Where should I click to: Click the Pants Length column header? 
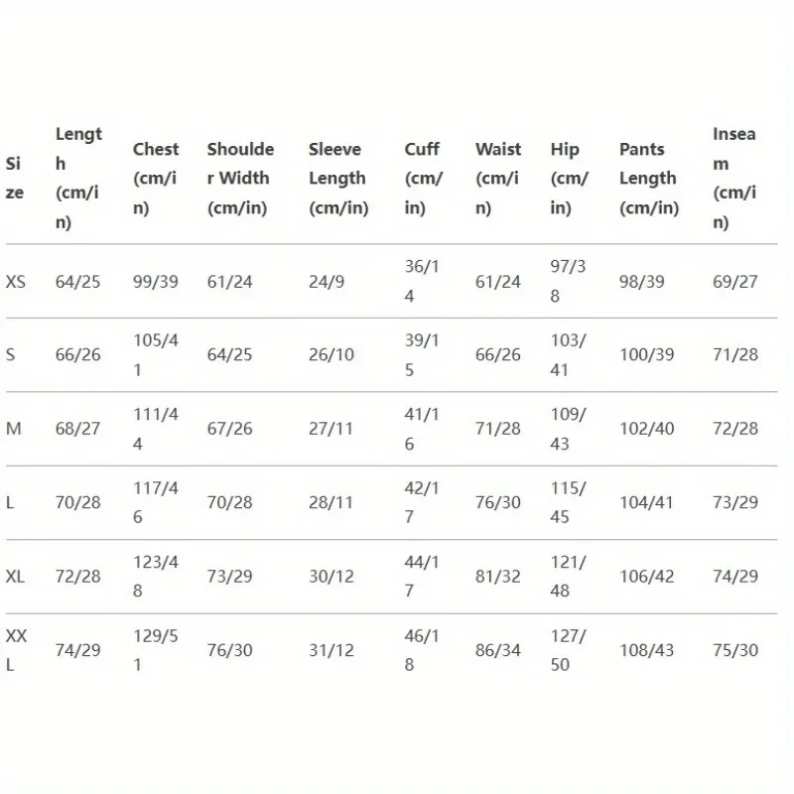click(648, 179)
